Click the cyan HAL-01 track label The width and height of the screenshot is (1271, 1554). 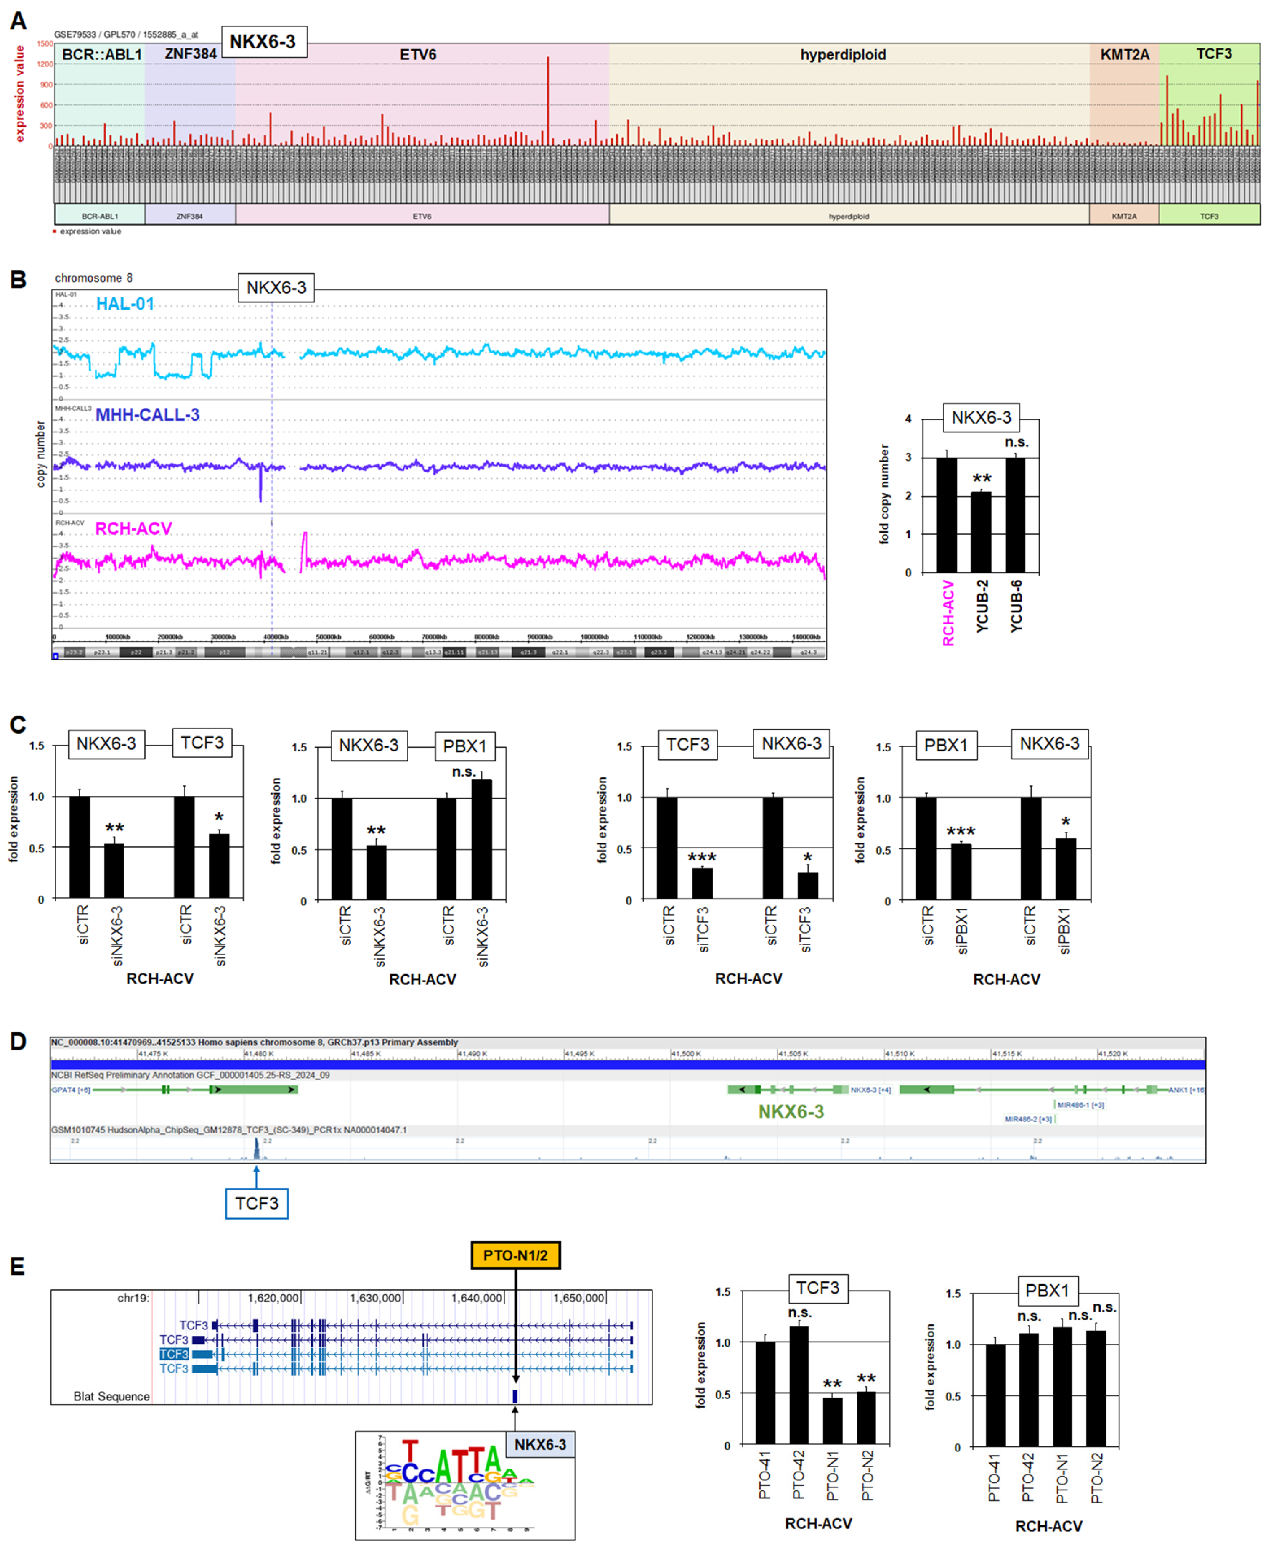click(125, 304)
